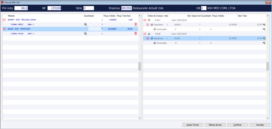
Task: Click link icon on Sequência 00038 row
Action: (x=264, y=38)
